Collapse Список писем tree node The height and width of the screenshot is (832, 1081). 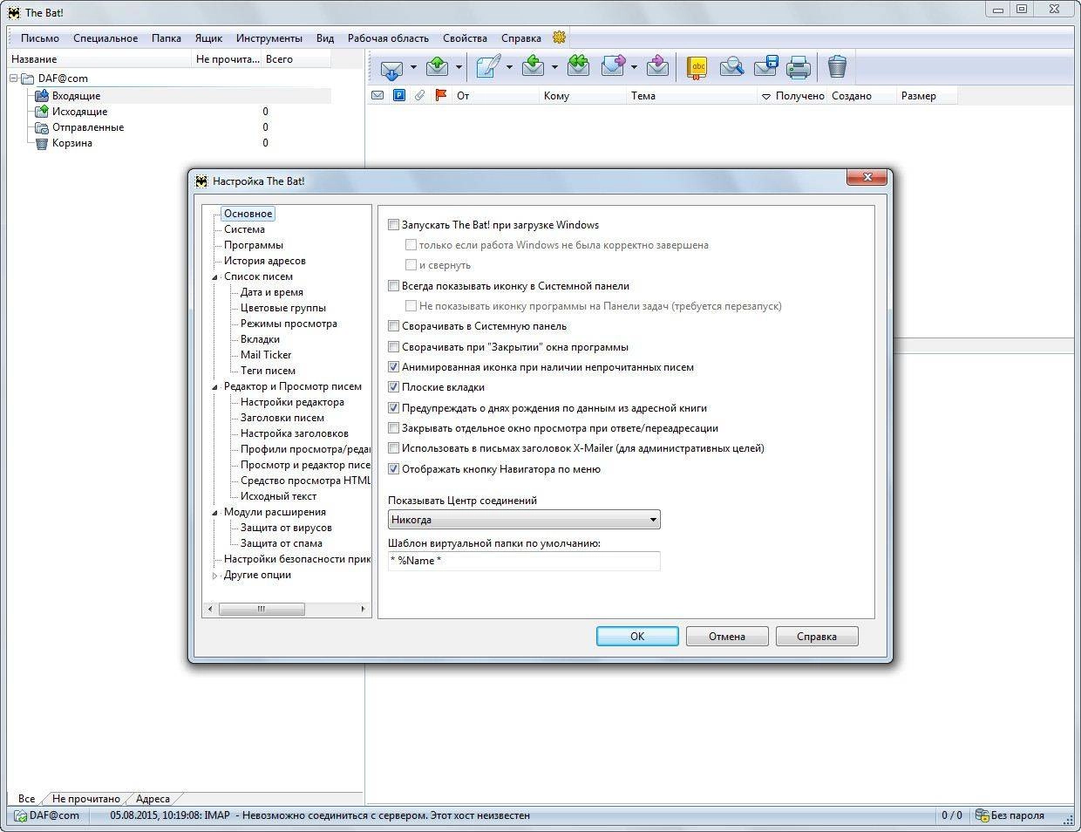(x=215, y=277)
